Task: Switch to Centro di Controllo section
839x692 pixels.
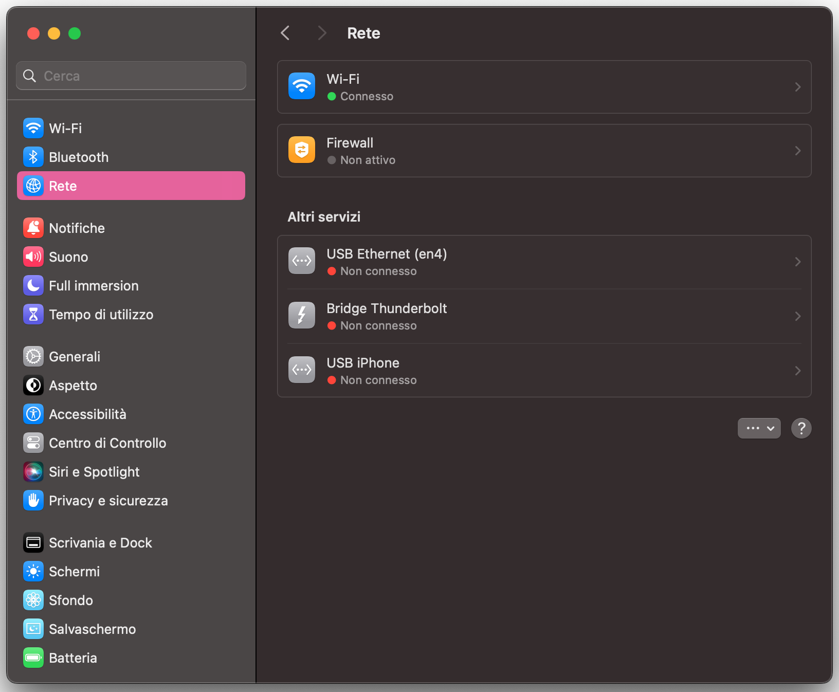Action: 107,443
